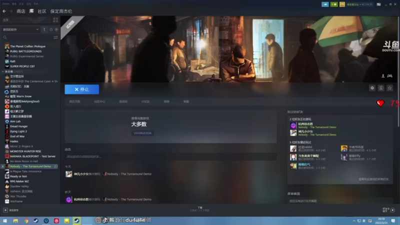Stop the running game with the blue button
The height and width of the screenshot is (225, 400).
point(81,89)
